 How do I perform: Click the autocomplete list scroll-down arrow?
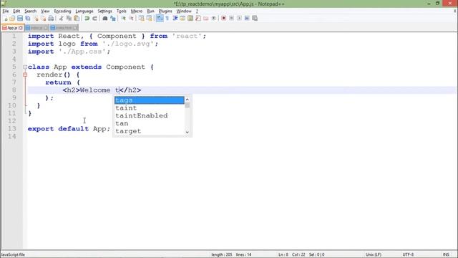[x=187, y=132]
